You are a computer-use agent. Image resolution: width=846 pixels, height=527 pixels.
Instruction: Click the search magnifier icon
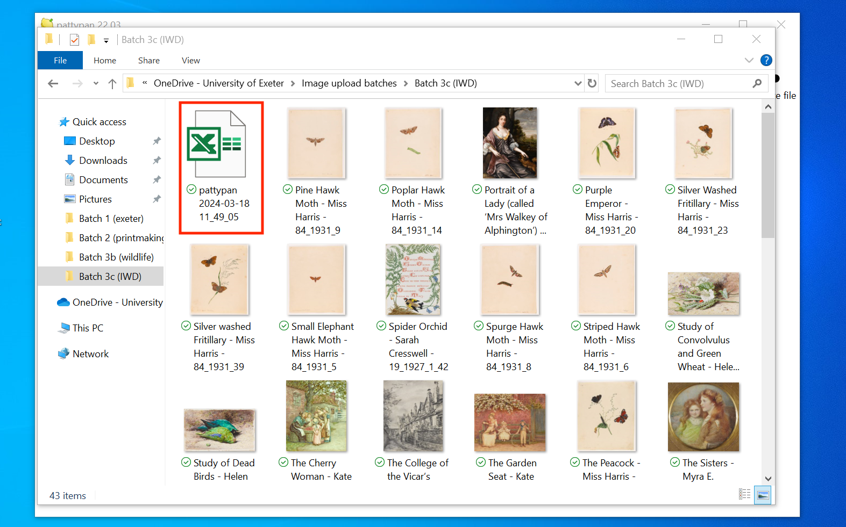(757, 83)
